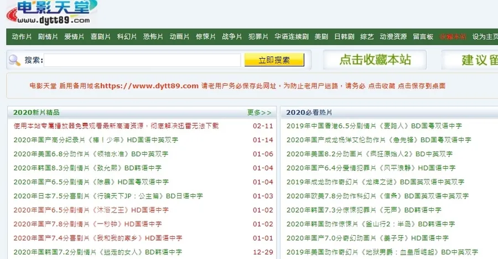Open 《急先锋》 movie link
Image resolution: width=498 pixels, height=259 pixels.
coord(378,140)
